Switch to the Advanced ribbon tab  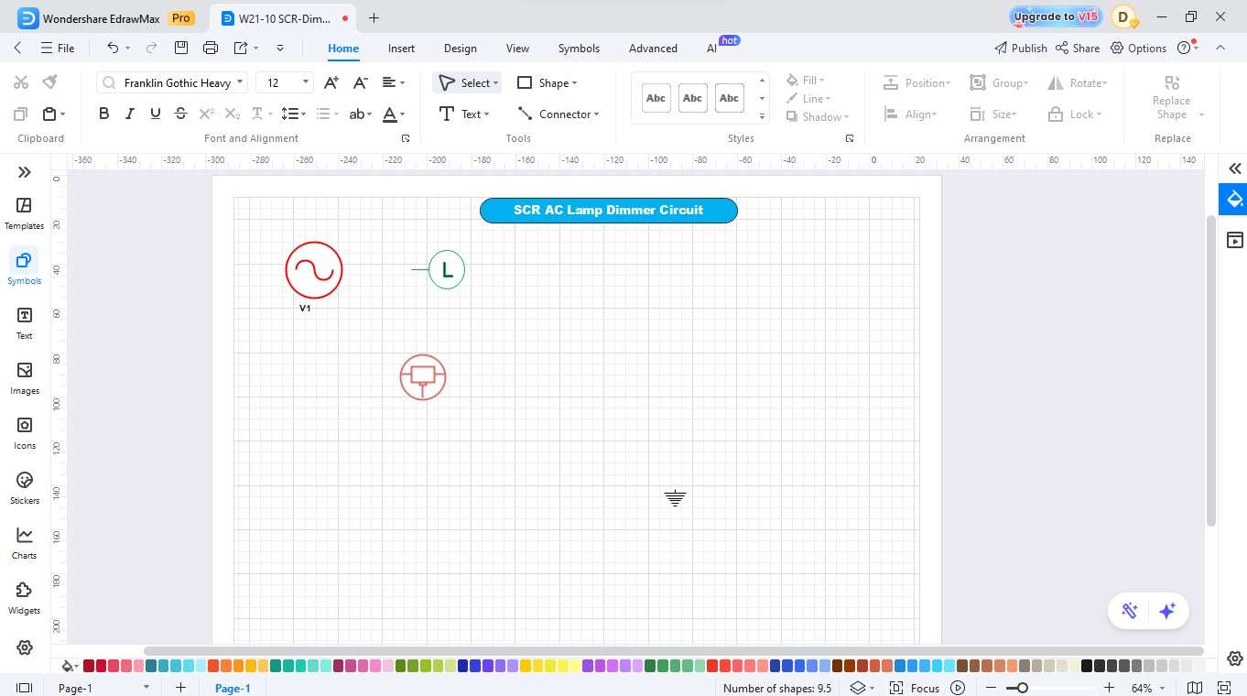[653, 49]
